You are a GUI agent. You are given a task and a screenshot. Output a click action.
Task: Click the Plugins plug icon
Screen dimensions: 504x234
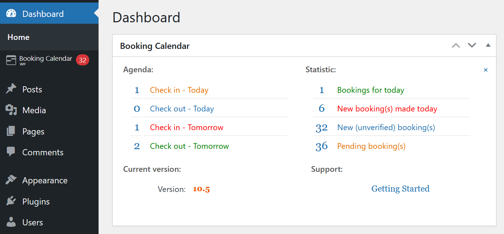click(11, 201)
